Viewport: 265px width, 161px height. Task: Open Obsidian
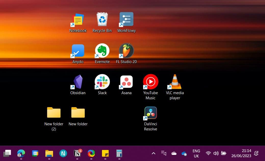pyautogui.click(x=78, y=82)
